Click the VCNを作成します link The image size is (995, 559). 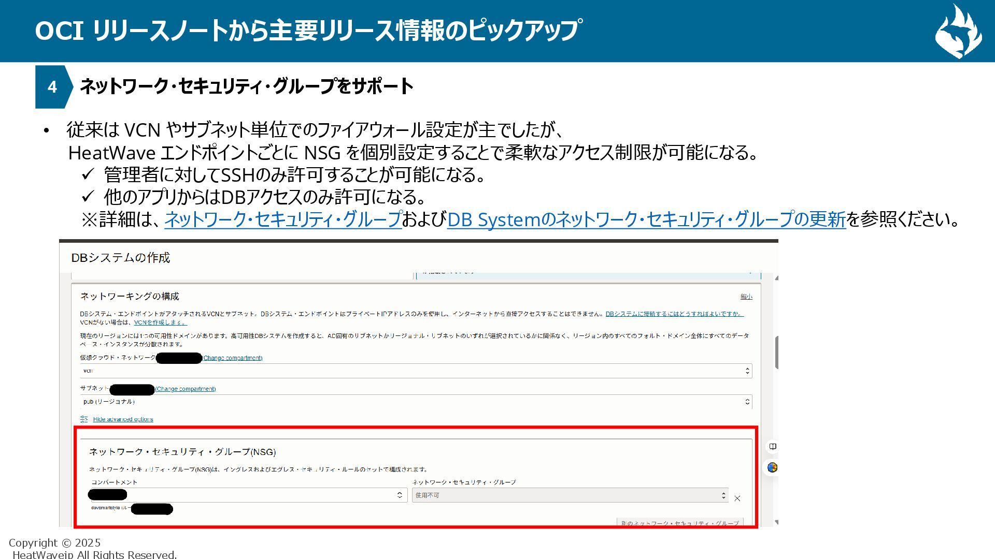coord(160,322)
